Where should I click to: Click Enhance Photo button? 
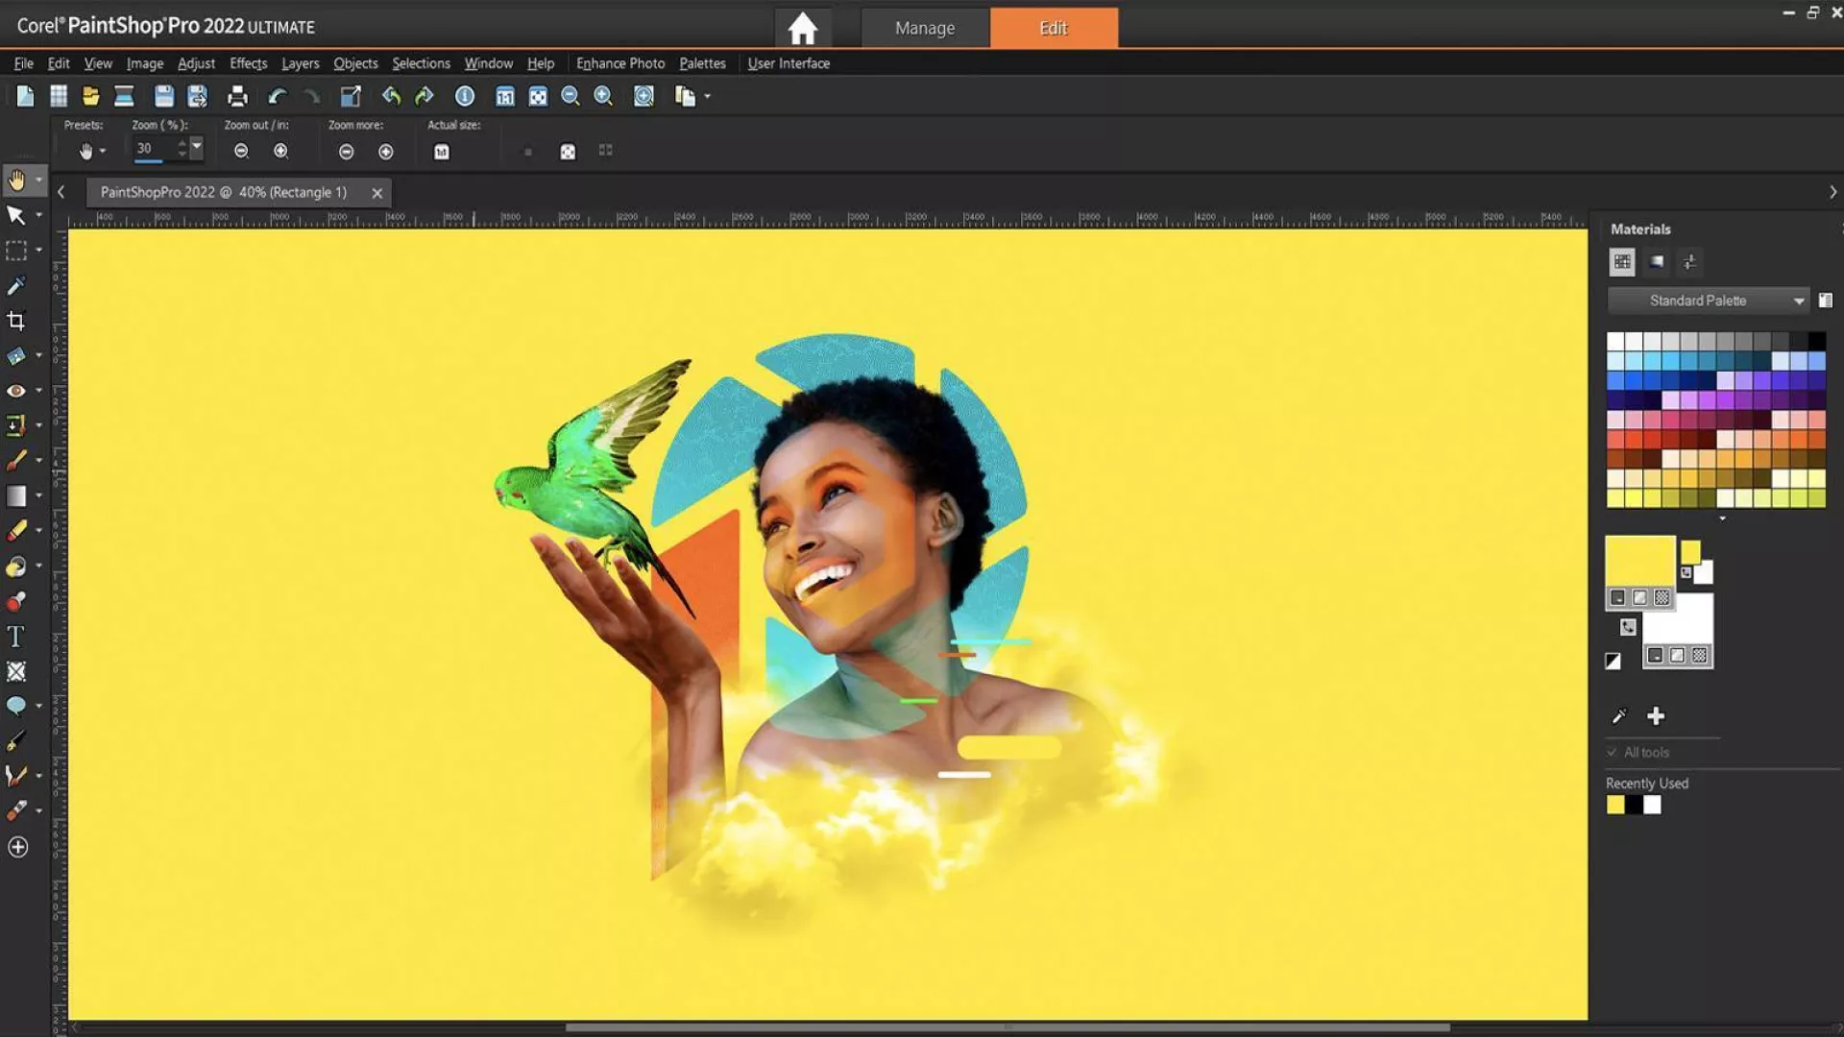point(619,63)
